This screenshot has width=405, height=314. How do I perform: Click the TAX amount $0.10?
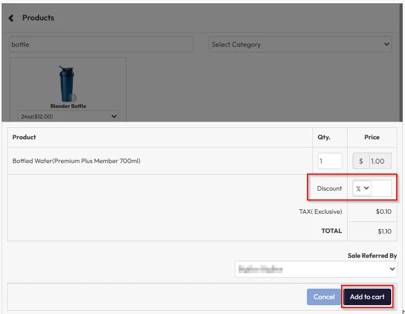384,212
